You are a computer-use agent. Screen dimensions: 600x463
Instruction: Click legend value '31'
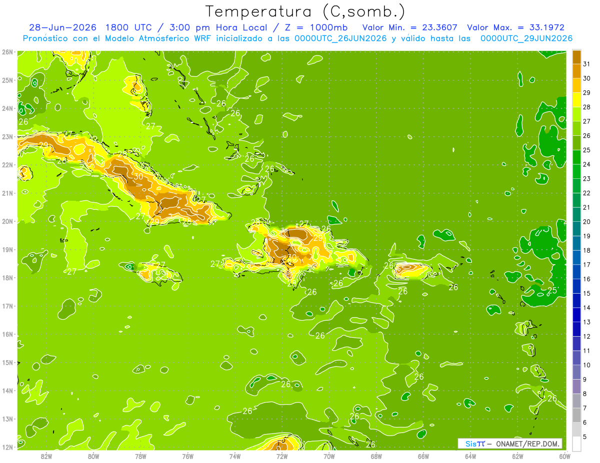coord(586,64)
